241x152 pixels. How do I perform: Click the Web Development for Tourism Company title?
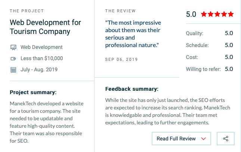[45, 27]
